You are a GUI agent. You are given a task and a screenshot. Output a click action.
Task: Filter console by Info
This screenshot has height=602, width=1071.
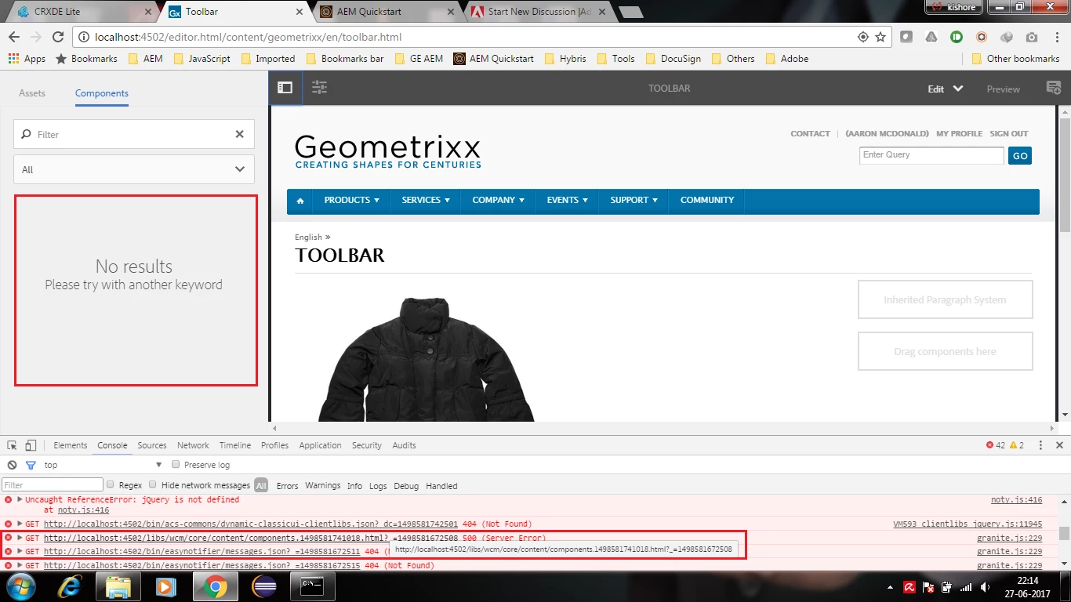click(x=354, y=486)
